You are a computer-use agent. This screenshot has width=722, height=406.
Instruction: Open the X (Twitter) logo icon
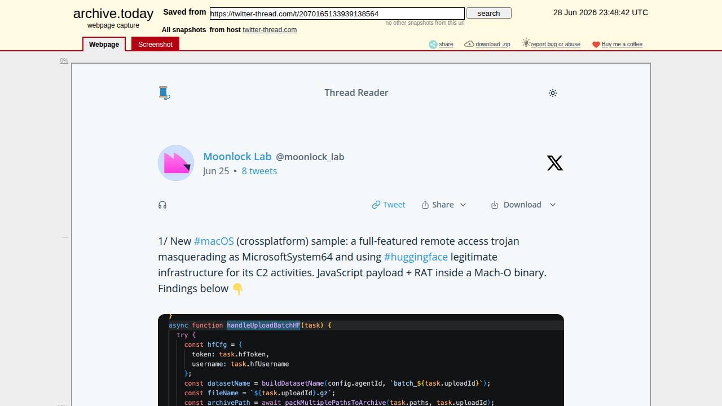[555, 163]
